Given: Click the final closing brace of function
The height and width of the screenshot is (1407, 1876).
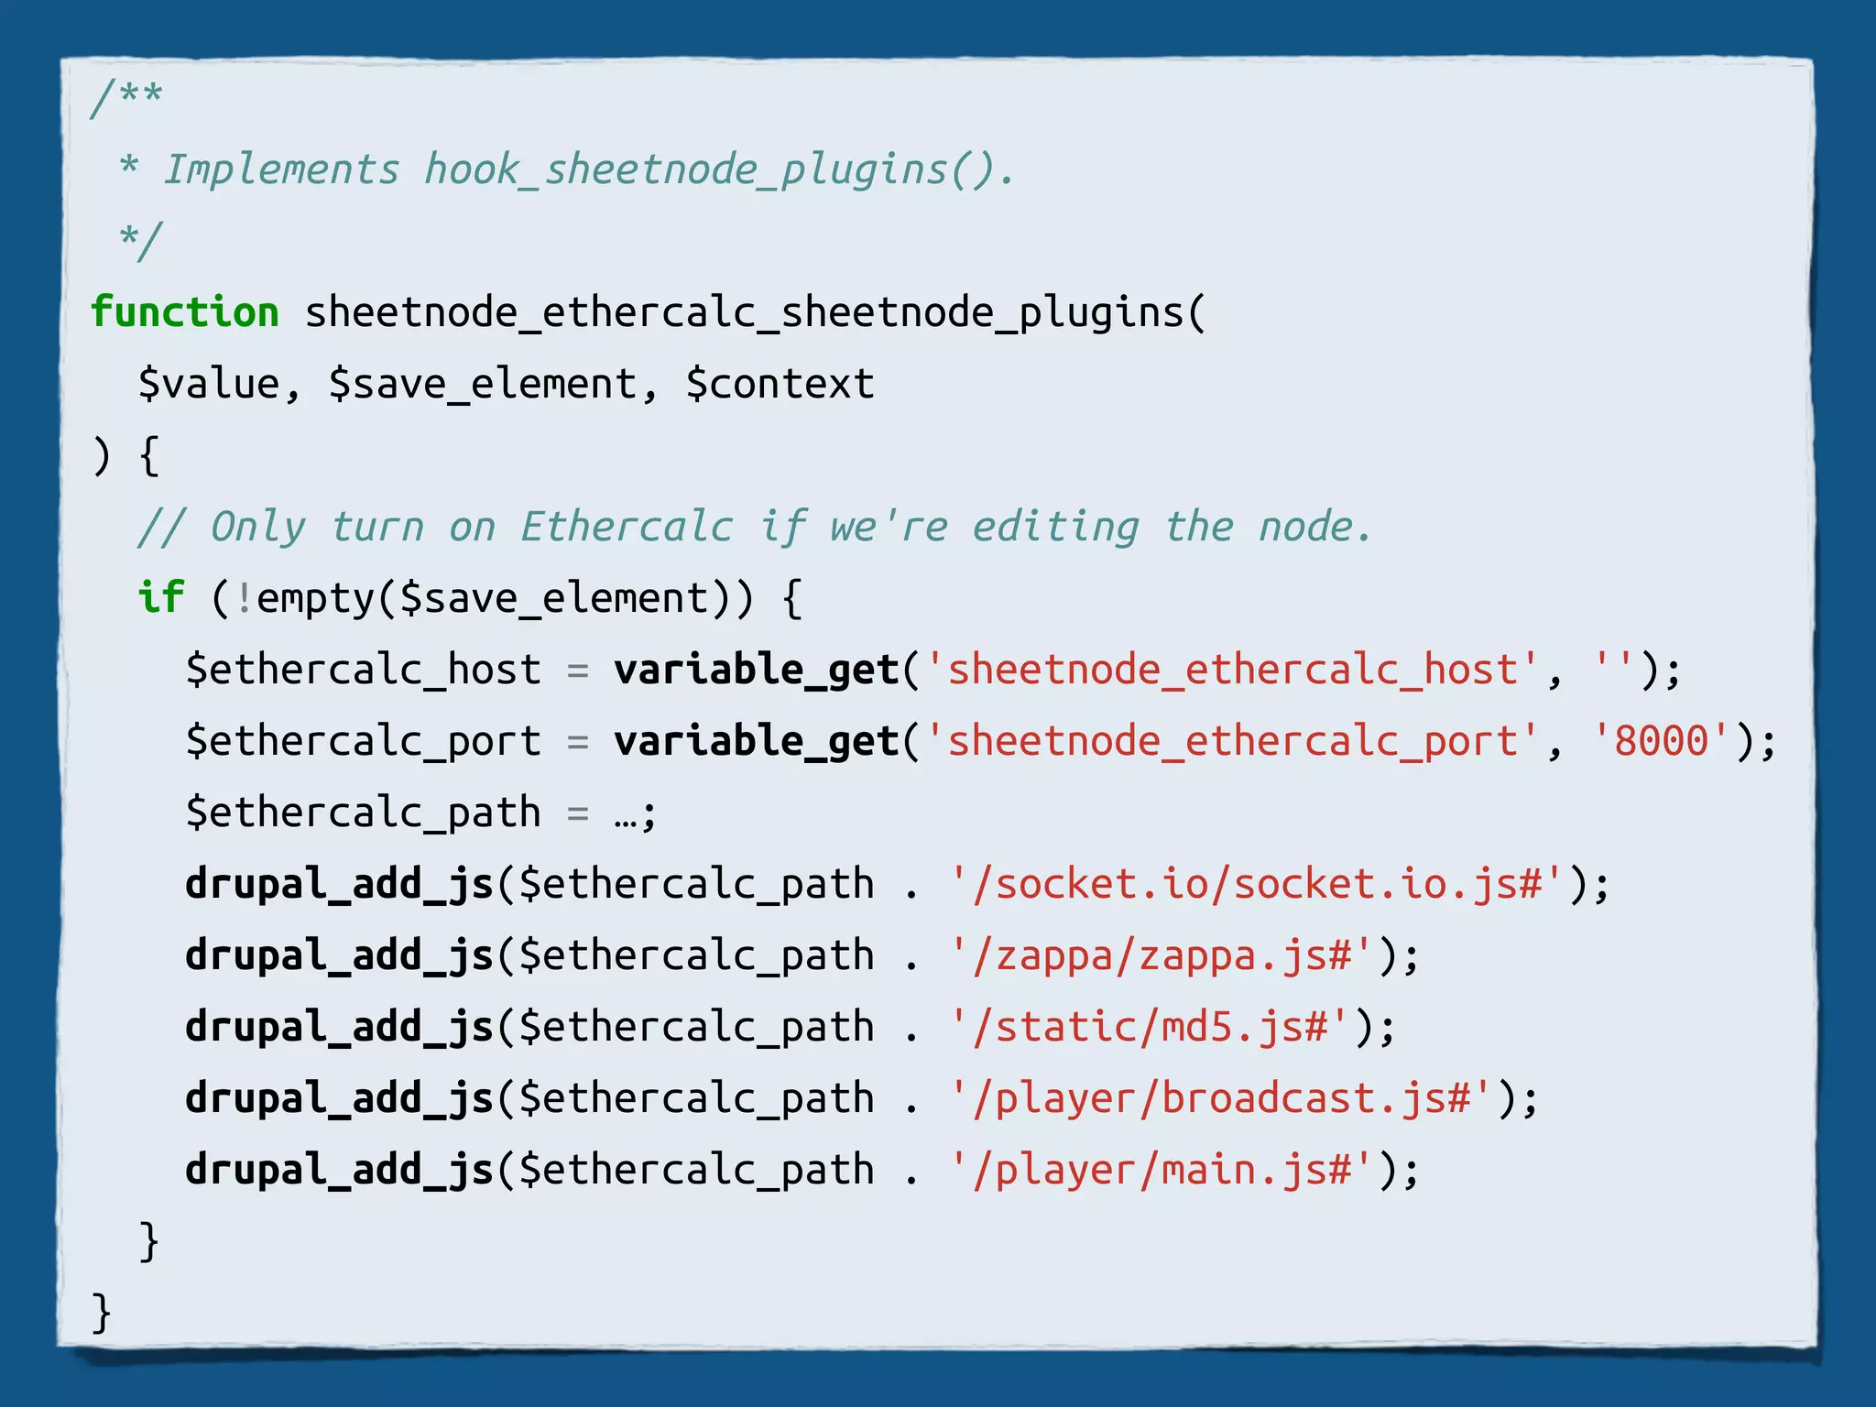Looking at the screenshot, I should (x=101, y=1312).
